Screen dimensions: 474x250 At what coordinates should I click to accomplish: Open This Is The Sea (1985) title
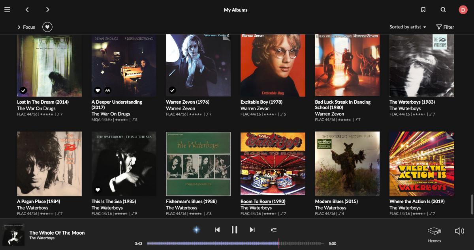pos(114,201)
